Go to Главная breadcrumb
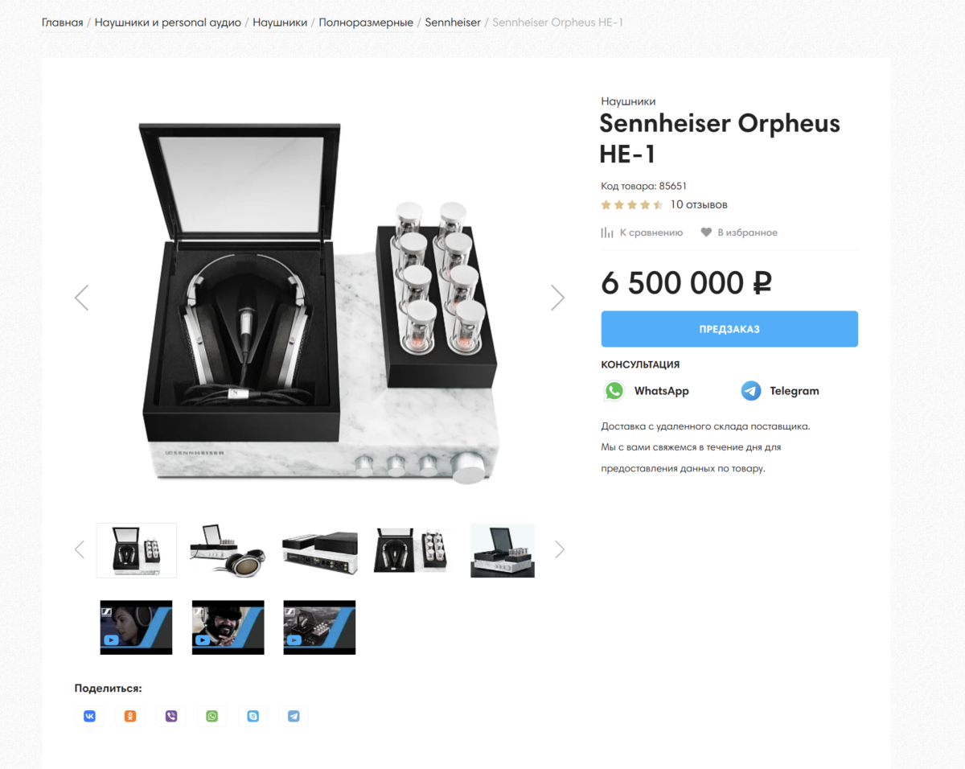The height and width of the screenshot is (769, 965). (63, 22)
